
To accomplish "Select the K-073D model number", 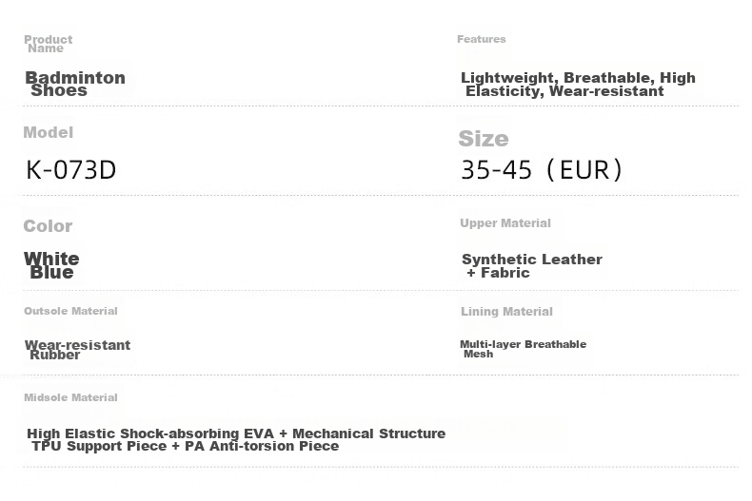I will point(71,170).
